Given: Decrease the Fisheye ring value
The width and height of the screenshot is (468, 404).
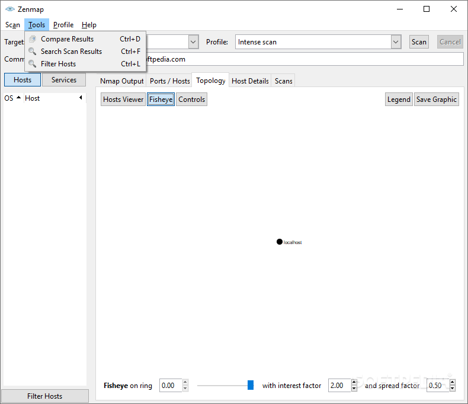Looking at the screenshot, I should point(185,389).
